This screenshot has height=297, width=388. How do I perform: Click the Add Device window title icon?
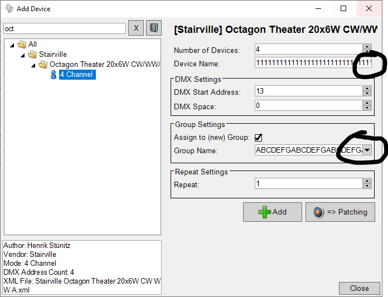9,8
